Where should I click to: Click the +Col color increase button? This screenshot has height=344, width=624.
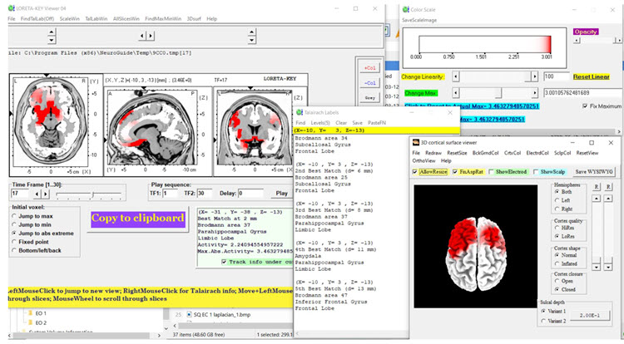tap(369, 67)
